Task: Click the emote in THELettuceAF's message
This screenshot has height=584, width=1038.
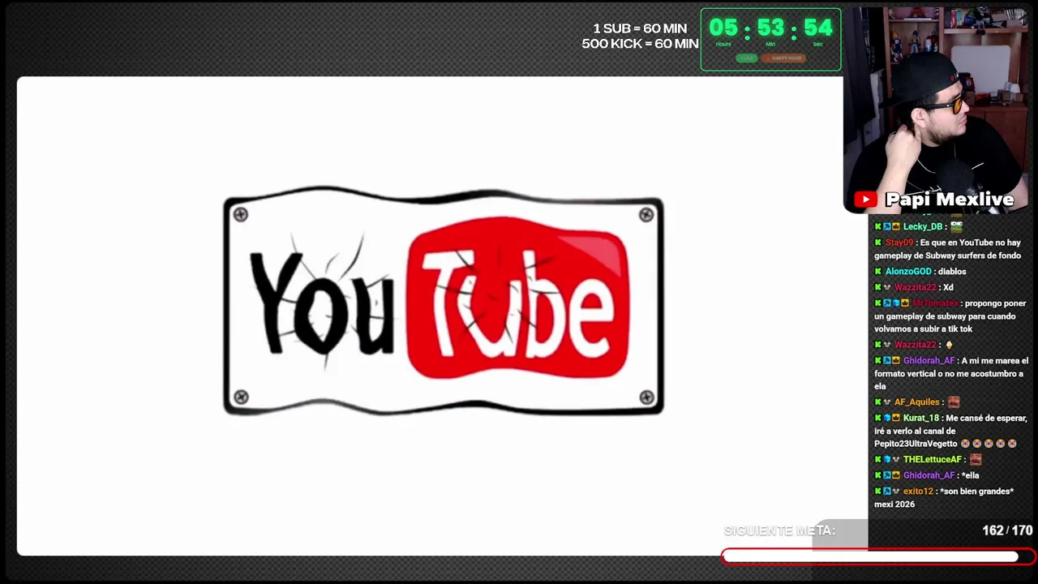Action: coord(976,459)
